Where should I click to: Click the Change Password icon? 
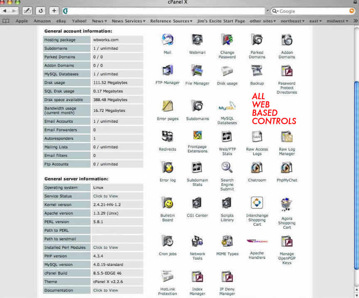[x=227, y=40]
